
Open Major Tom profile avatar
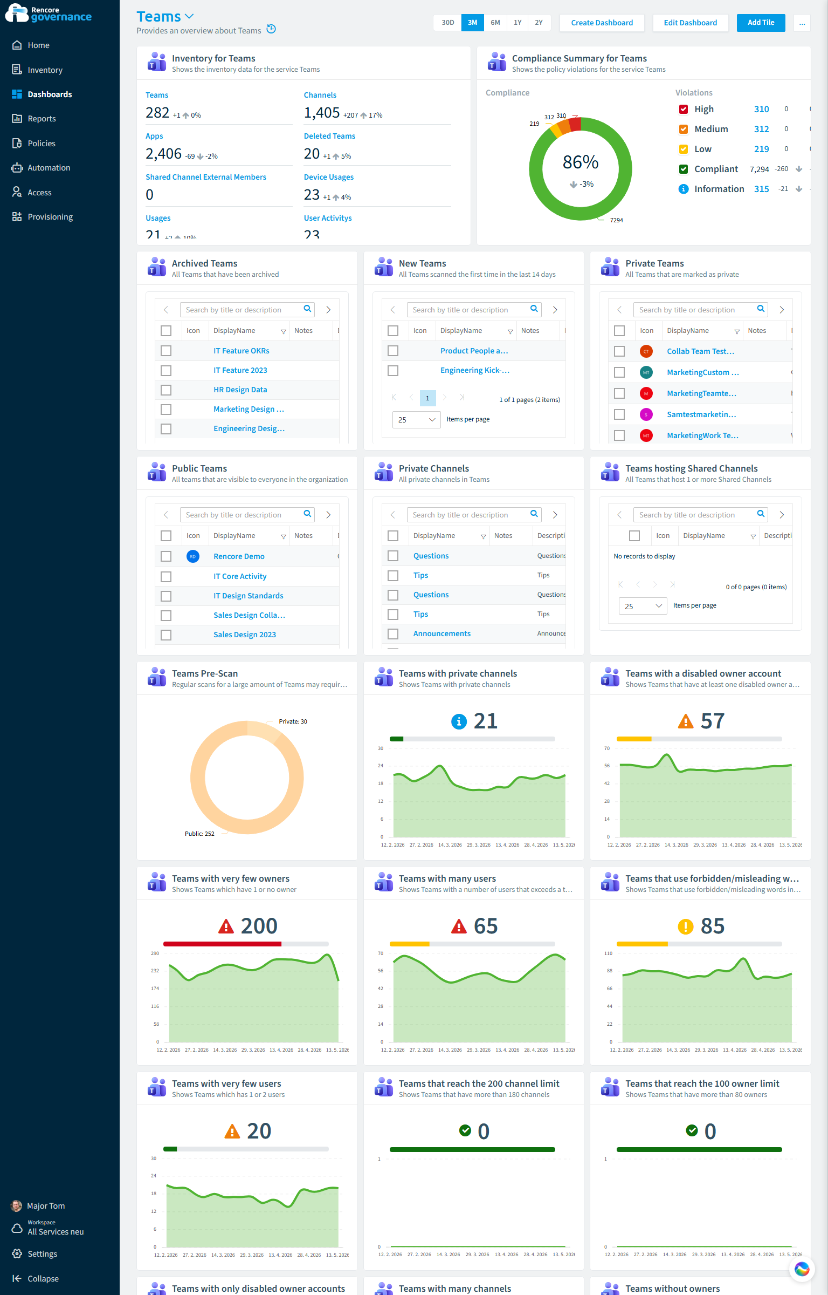[17, 1205]
